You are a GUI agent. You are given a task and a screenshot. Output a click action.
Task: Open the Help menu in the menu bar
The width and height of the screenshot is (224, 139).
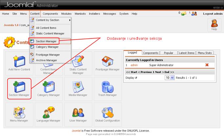(x=134, y=14)
